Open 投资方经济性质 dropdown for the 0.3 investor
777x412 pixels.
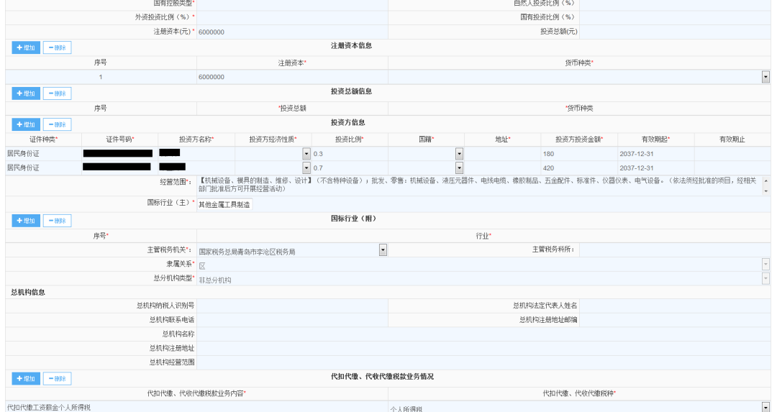(306, 153)
